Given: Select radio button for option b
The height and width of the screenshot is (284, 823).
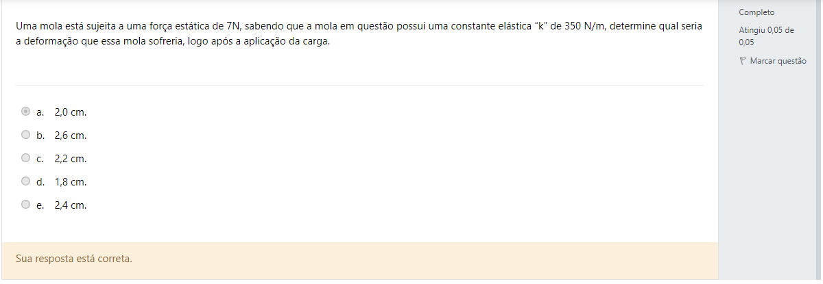Looking at the screenshot, I should (x=26, y=135).
